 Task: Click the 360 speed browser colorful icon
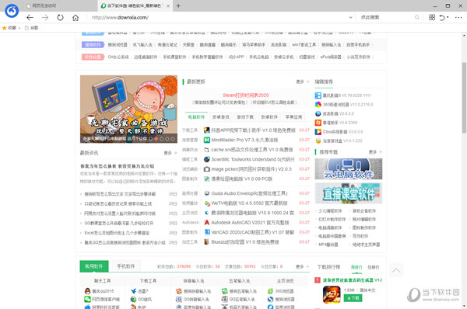click(x=318, y=105)
